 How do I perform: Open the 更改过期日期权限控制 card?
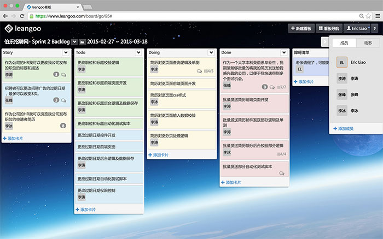(x=109, y=194)
